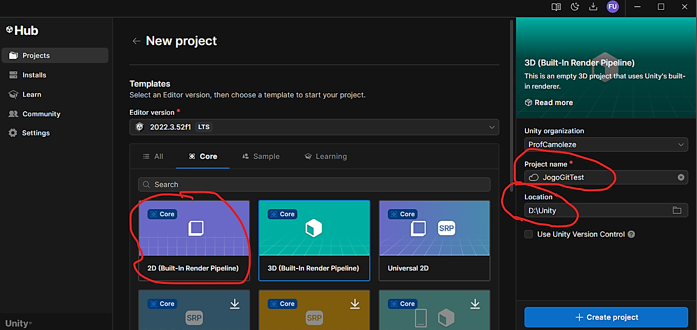Click the back arrow beside New project
The width and height of the screenshot is (697, 330).
[136, 41]
